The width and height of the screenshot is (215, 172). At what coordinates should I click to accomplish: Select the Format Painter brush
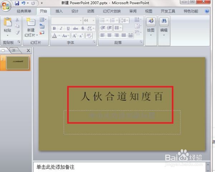[17, 33]
